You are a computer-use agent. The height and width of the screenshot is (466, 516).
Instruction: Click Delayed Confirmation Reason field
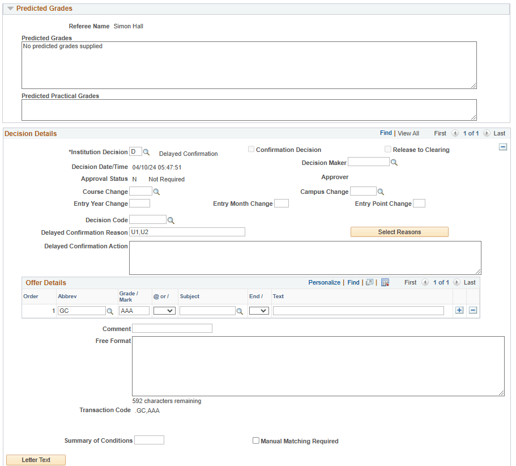(x=187, y=232)
